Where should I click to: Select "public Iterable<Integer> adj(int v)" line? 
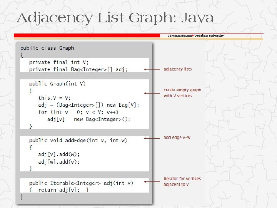81,183
